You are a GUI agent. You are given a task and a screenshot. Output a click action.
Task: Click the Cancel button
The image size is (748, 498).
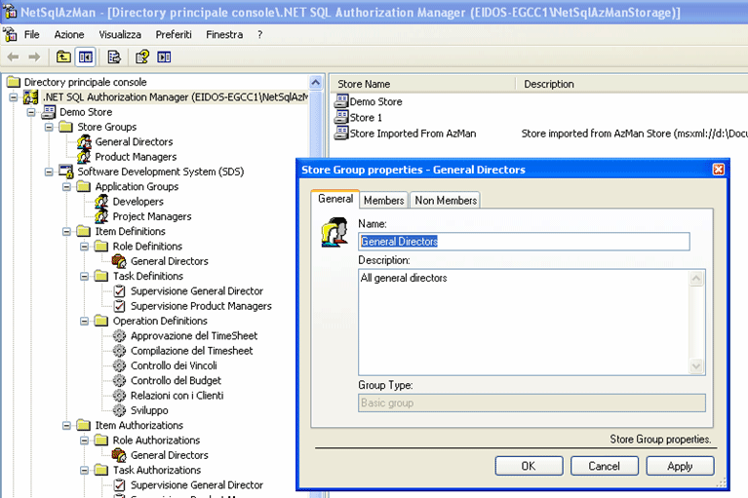click(604, 466)
